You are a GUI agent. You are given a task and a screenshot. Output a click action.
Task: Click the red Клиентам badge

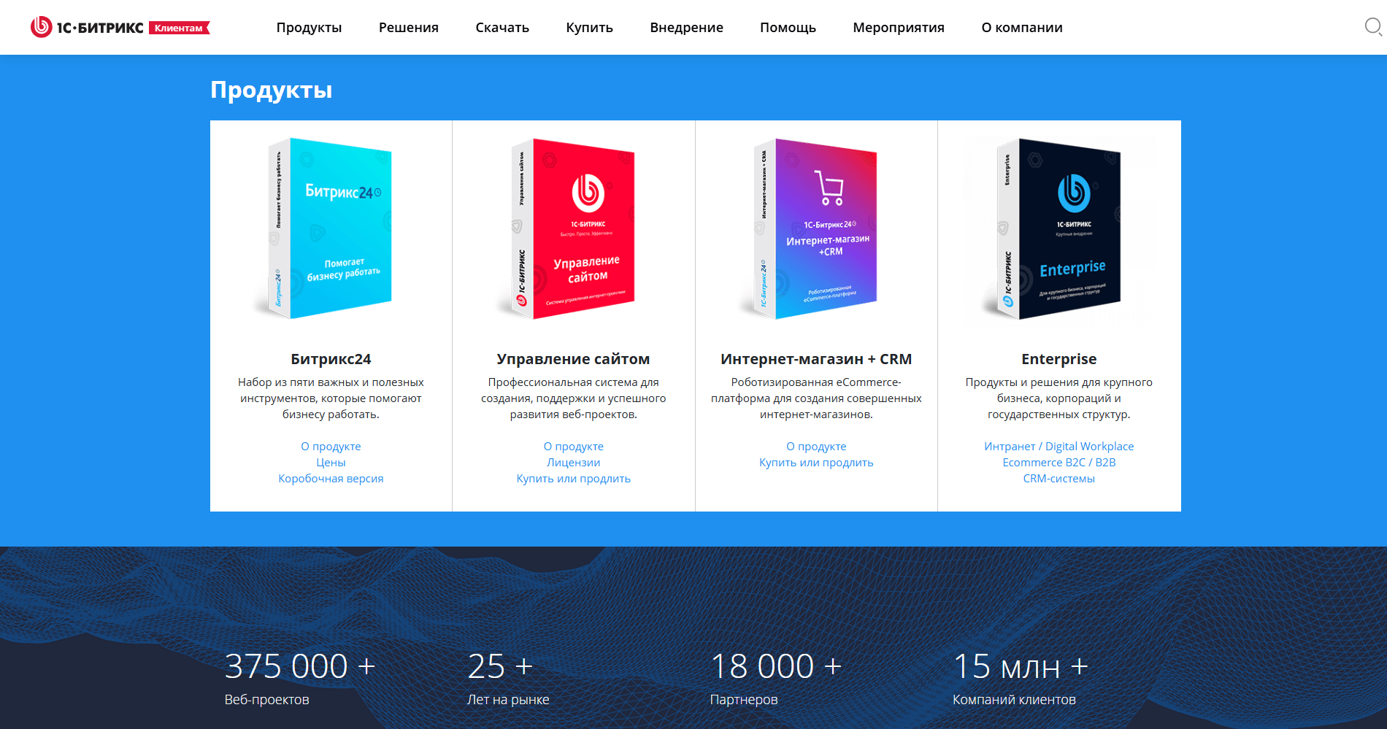tap(179, 28)
